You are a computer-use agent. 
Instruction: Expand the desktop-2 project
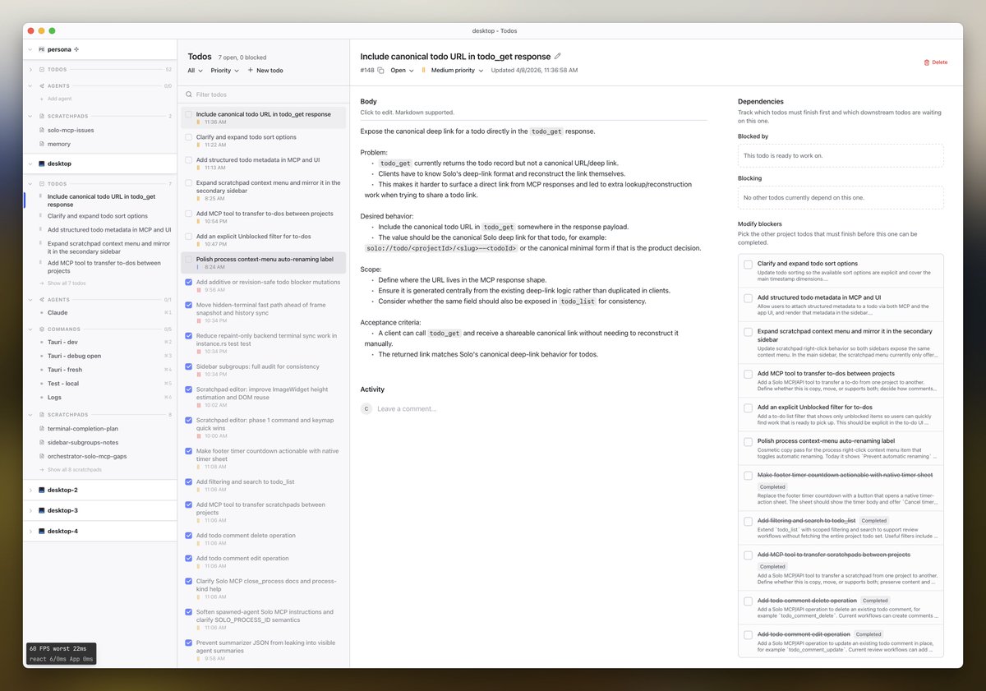point(30,490)
